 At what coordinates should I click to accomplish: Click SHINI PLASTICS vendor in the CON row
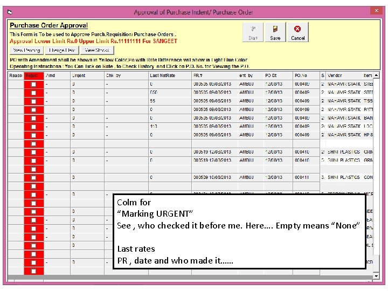pyautogui.click(x=343, y=177)
